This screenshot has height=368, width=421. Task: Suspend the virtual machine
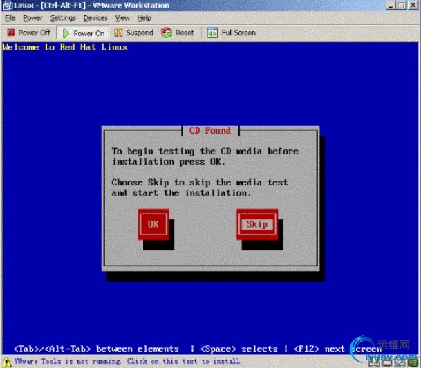(133, 33)
